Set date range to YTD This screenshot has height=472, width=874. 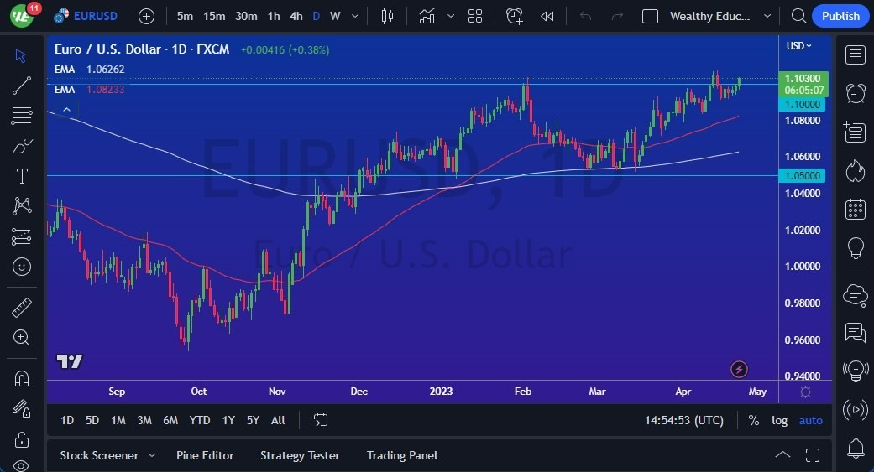click(200, 420)
